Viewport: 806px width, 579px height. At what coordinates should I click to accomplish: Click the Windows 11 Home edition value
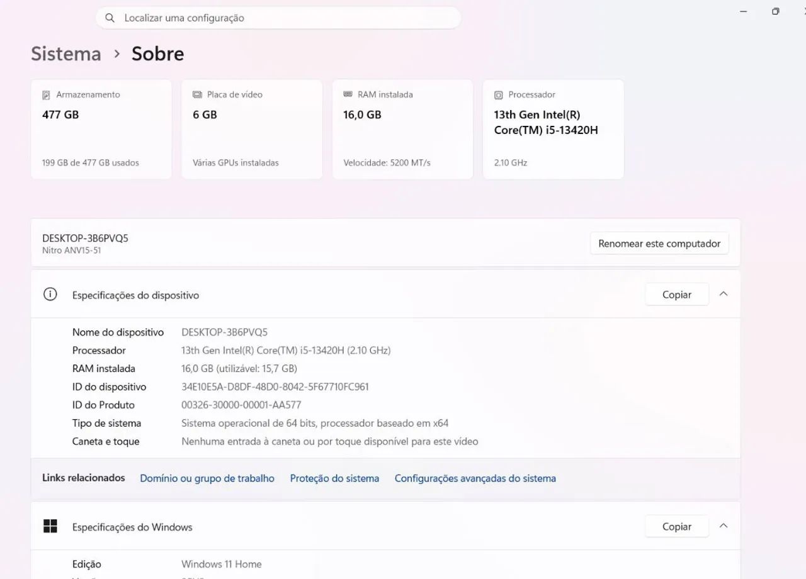222,565
